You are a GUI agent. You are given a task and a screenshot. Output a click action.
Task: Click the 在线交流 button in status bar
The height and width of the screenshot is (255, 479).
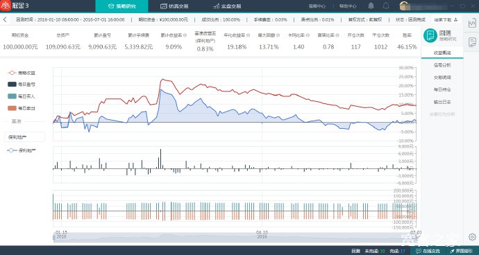pos(429,251)
